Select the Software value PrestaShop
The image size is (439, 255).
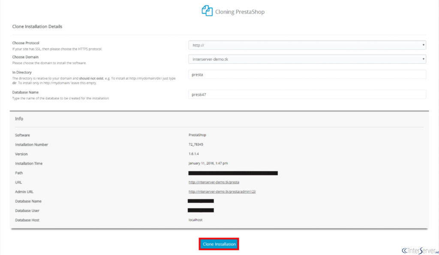click(x=197, y=135)
